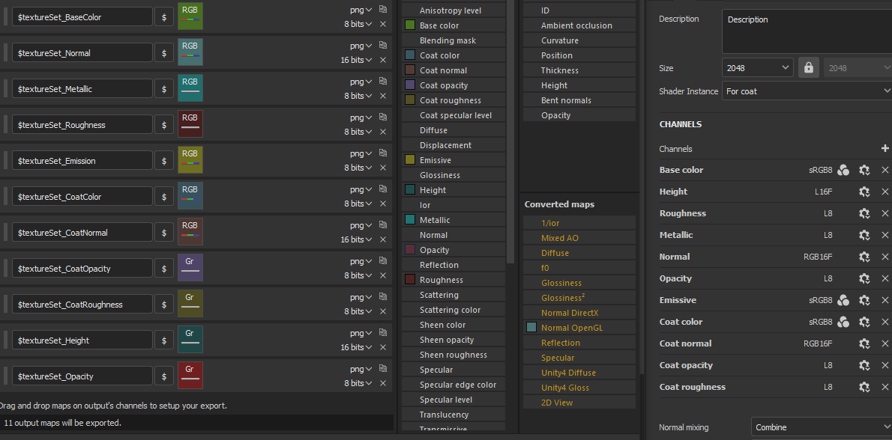Edit the $textureSet_CoatRoughness name field

(82, 305)
